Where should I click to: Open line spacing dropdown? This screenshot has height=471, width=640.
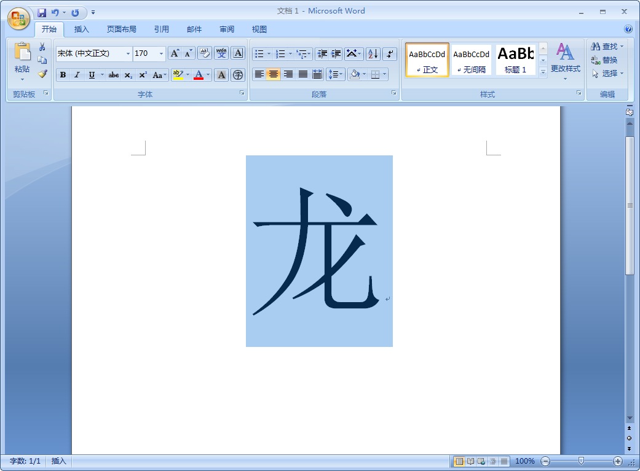coord(336,74)
